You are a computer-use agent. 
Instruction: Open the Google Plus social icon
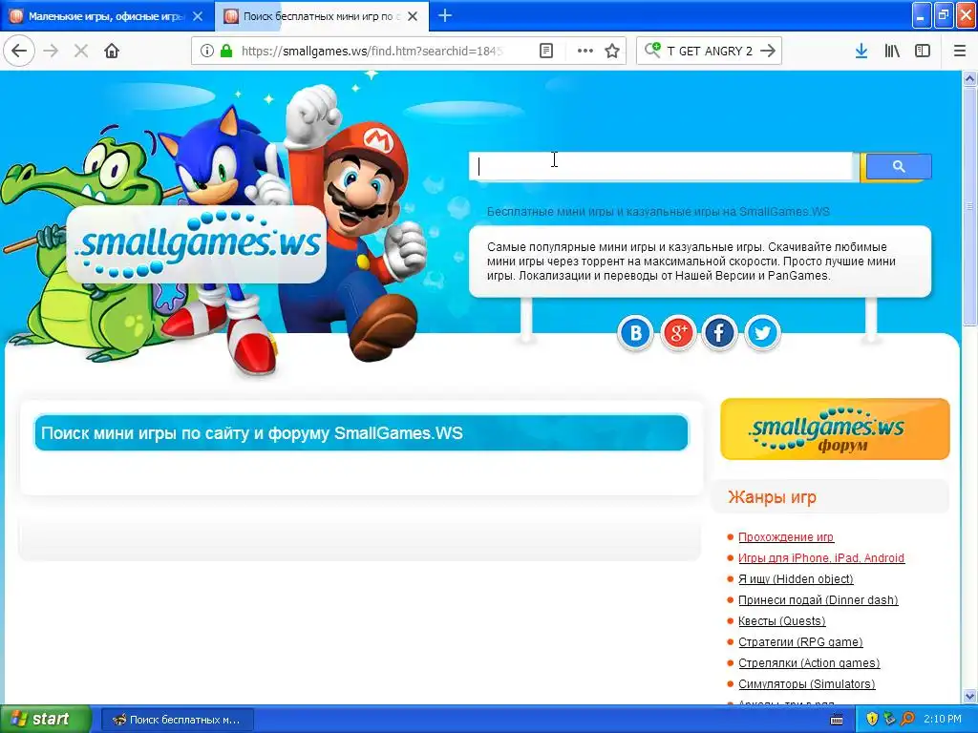[x=678, y=332]
